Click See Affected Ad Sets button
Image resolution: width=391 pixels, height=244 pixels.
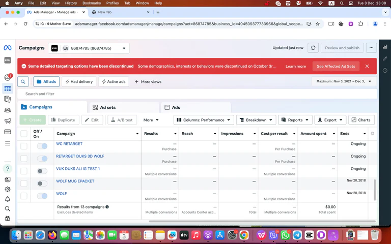336,66
